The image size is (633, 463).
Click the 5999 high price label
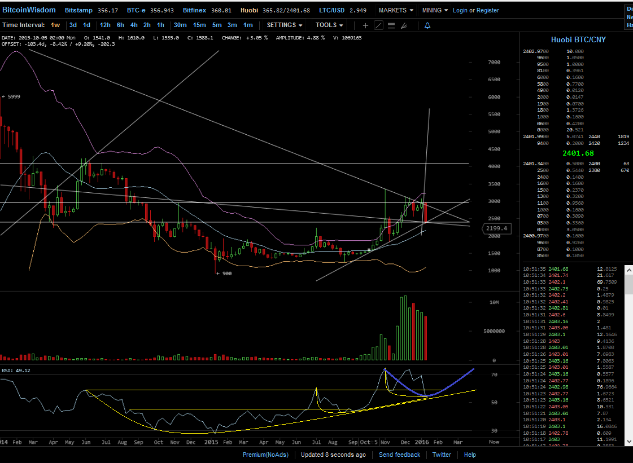tap(11, 96)
